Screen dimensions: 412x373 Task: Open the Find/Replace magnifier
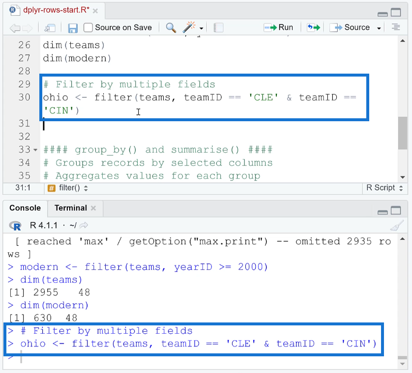click(x=171, y=27)
